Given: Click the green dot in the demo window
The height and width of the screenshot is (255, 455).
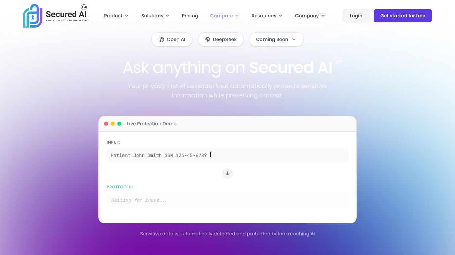Looking at the screenshot, I should pos(119,123).
